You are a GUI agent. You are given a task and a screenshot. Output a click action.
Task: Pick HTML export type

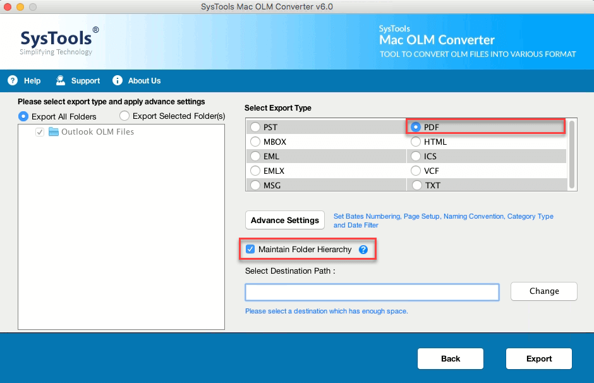click(416, 142)
